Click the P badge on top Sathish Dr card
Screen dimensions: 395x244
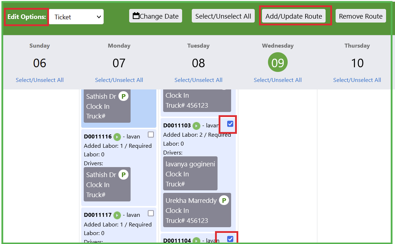(123, 96)
